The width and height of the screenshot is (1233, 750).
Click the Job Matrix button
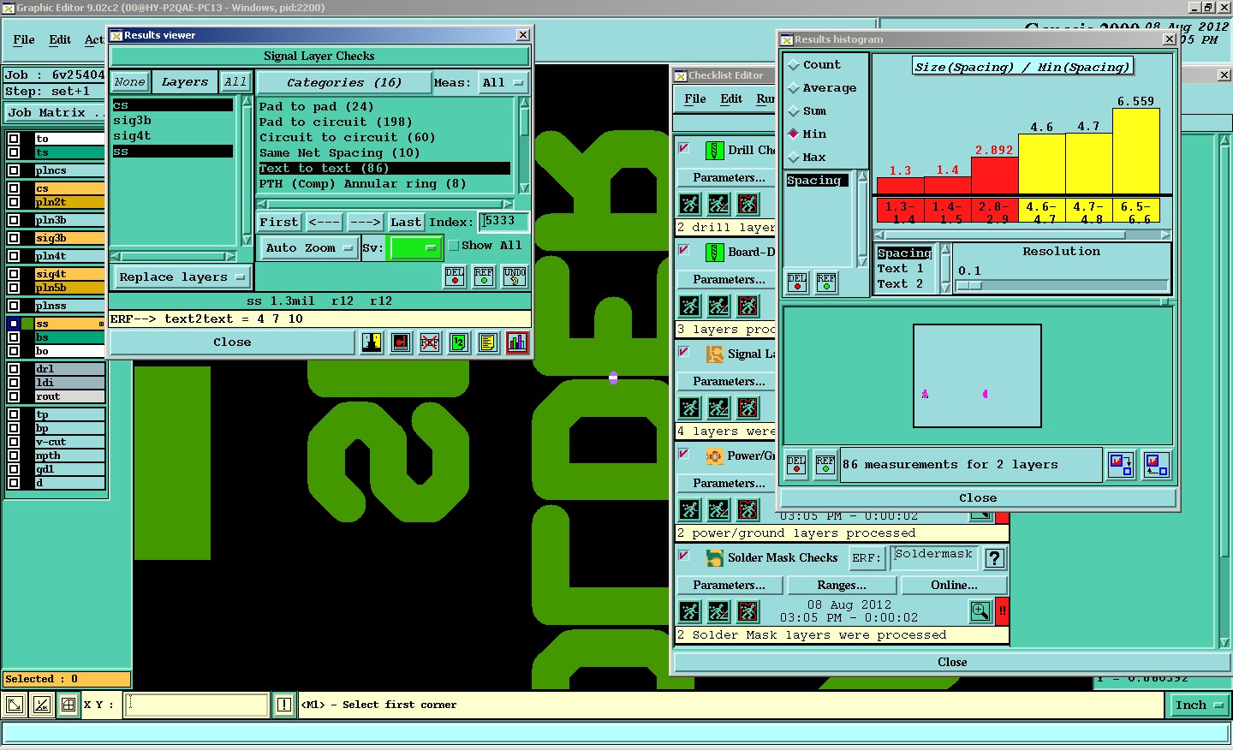(55, 113)
